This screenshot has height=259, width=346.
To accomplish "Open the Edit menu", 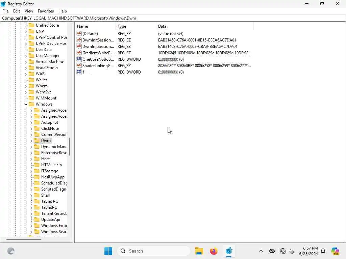I will click(17, 11).
